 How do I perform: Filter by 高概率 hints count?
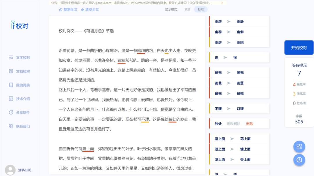tap(299, 84)
